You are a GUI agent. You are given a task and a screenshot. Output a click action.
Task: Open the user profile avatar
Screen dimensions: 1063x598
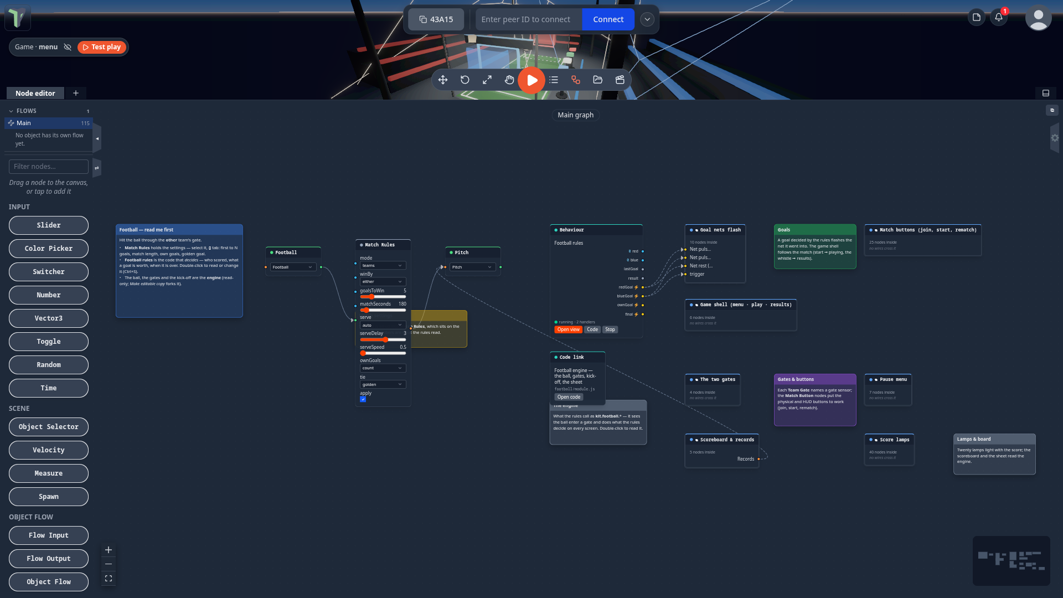click(x=1039, y=18)
